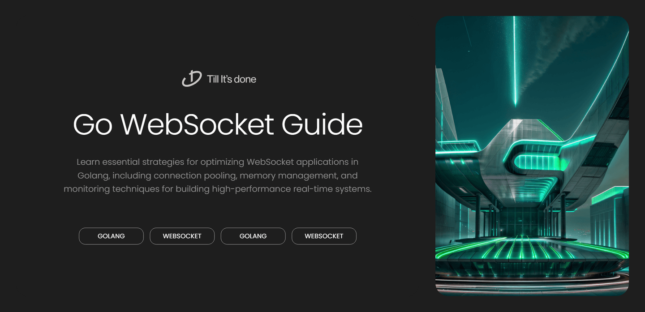Click the first WEBSOCKET tag button
Screen dimensions: 645x312
(x=182, y=236)
